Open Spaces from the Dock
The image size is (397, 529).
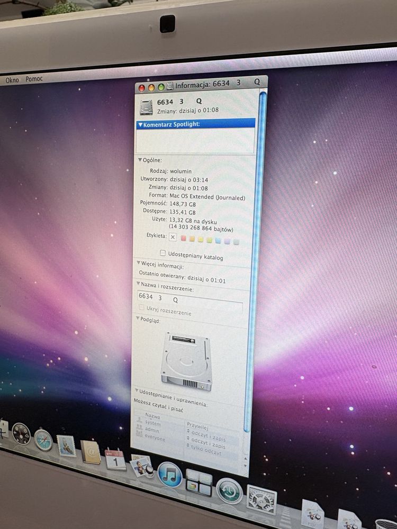(199, 482)
